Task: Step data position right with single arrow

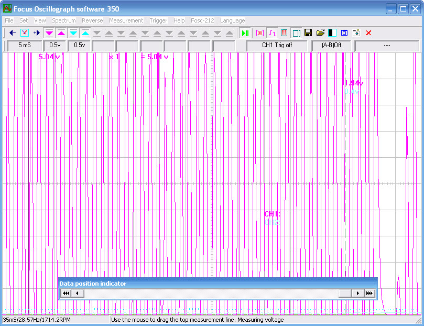Action: [358, 294]
